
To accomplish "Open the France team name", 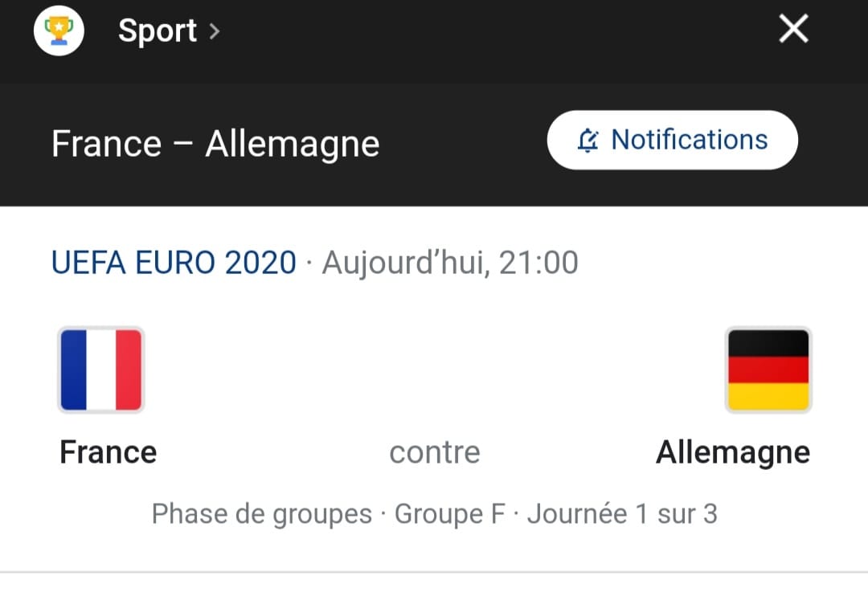I will click(108, 452).
